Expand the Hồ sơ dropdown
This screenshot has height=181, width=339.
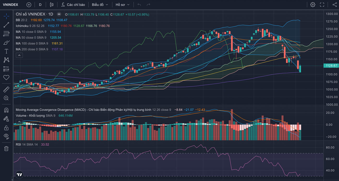pyautogui.click(x=123, y=5)
